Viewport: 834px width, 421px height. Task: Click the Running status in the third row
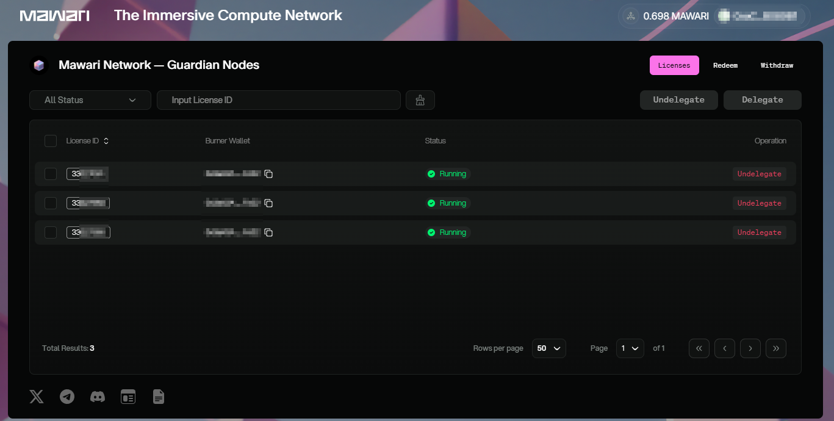(448, 232)
